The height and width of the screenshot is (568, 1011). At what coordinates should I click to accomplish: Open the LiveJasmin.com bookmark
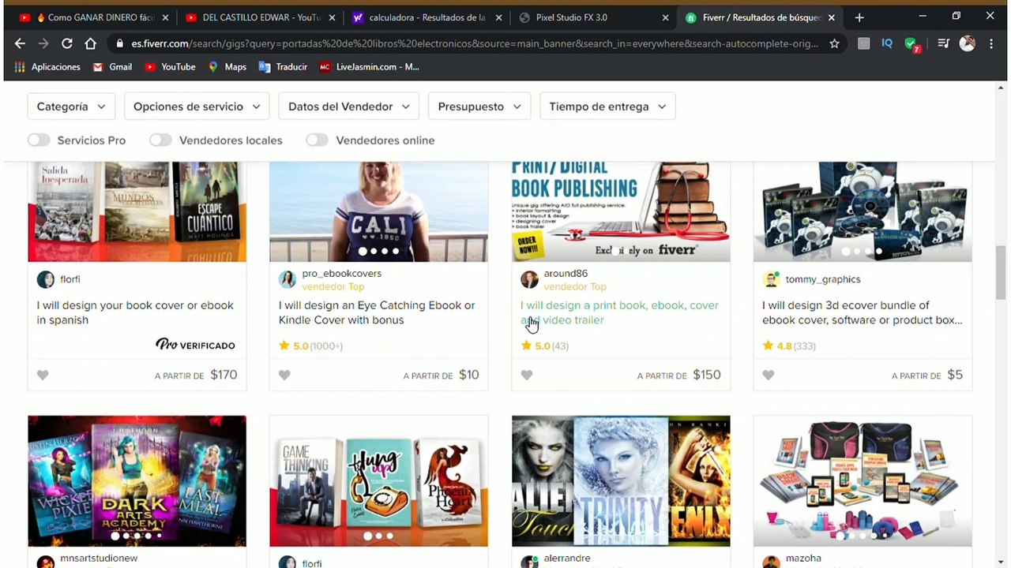(x=369, y=67)
